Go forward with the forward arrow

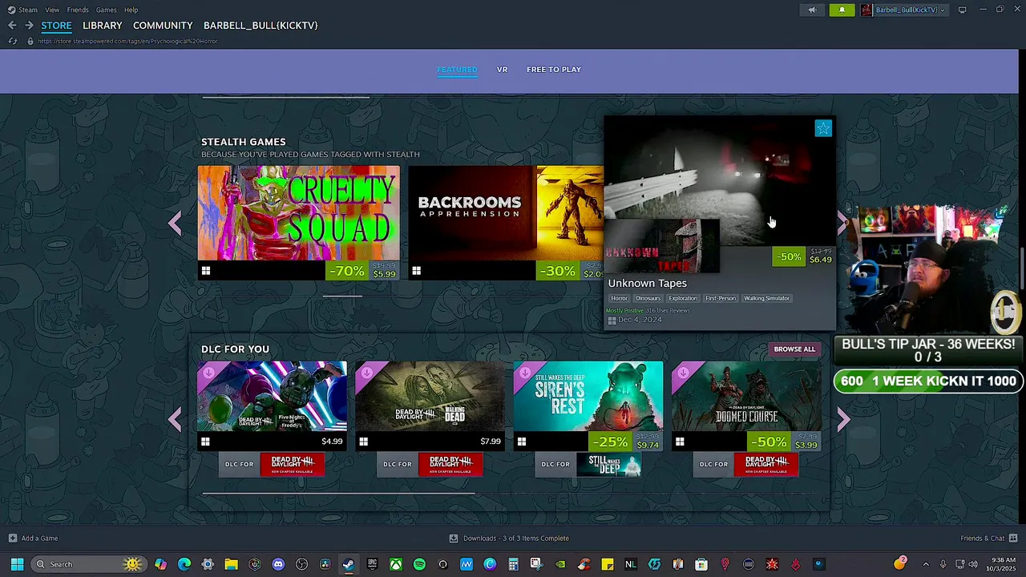pyautogui.click(x=29, y=26)
